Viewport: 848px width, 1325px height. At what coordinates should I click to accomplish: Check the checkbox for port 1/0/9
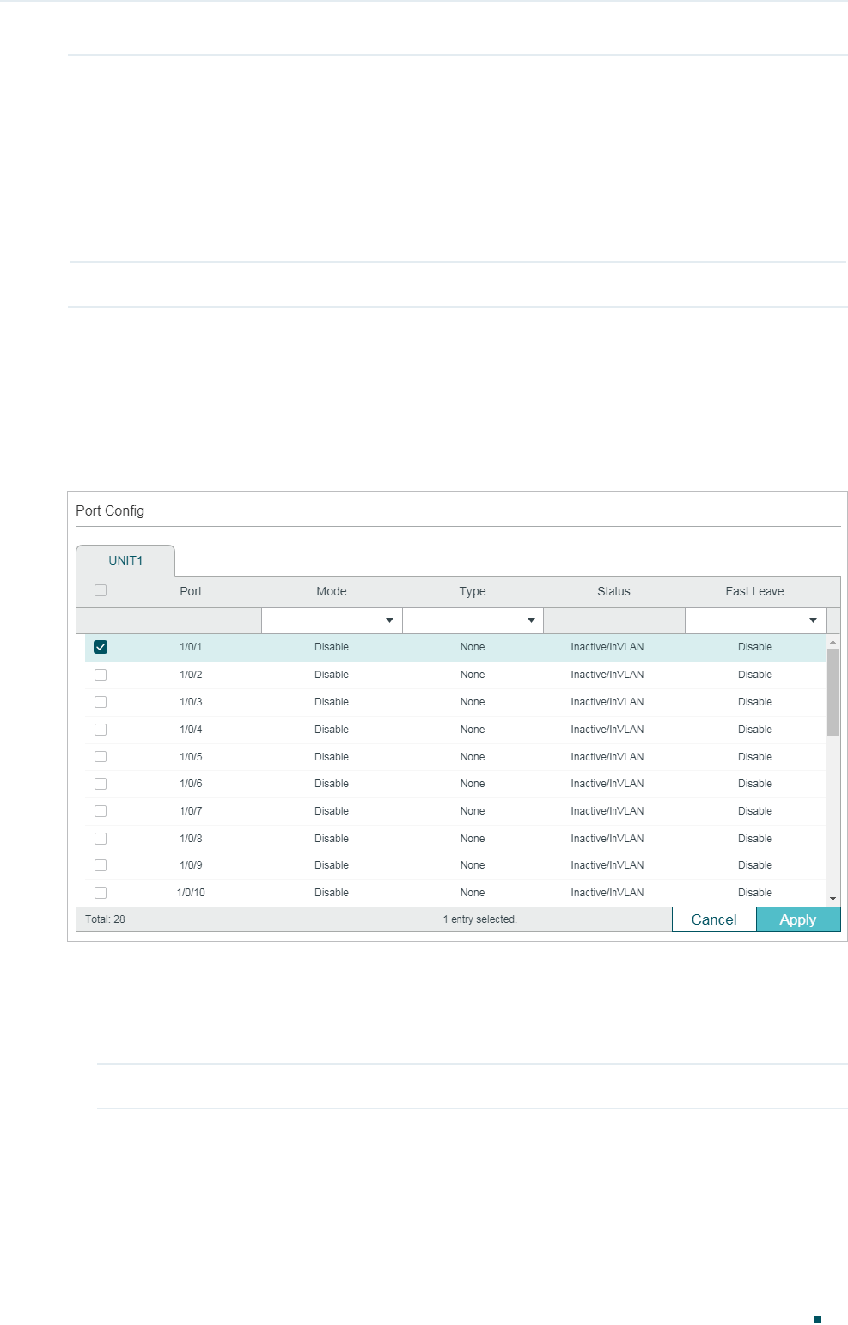tap(101, 865)
